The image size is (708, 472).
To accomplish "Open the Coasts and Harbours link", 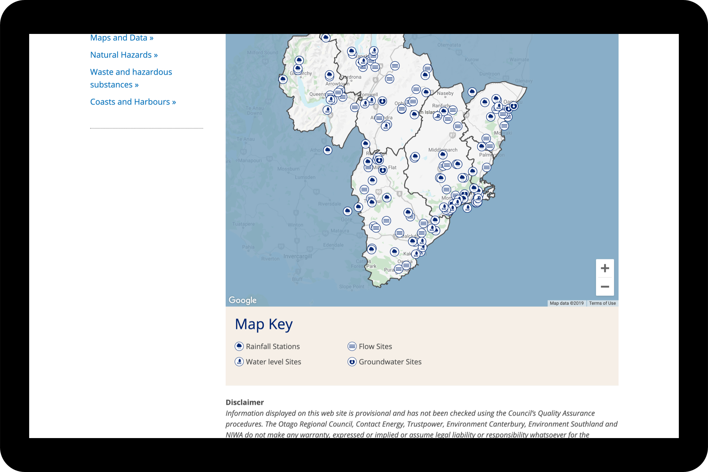I will pyautogui.click(x=133, y=102).
